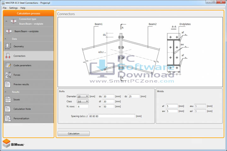Open the bolt Class dropdown
The image size is (227, 151).
pos(83,101)
